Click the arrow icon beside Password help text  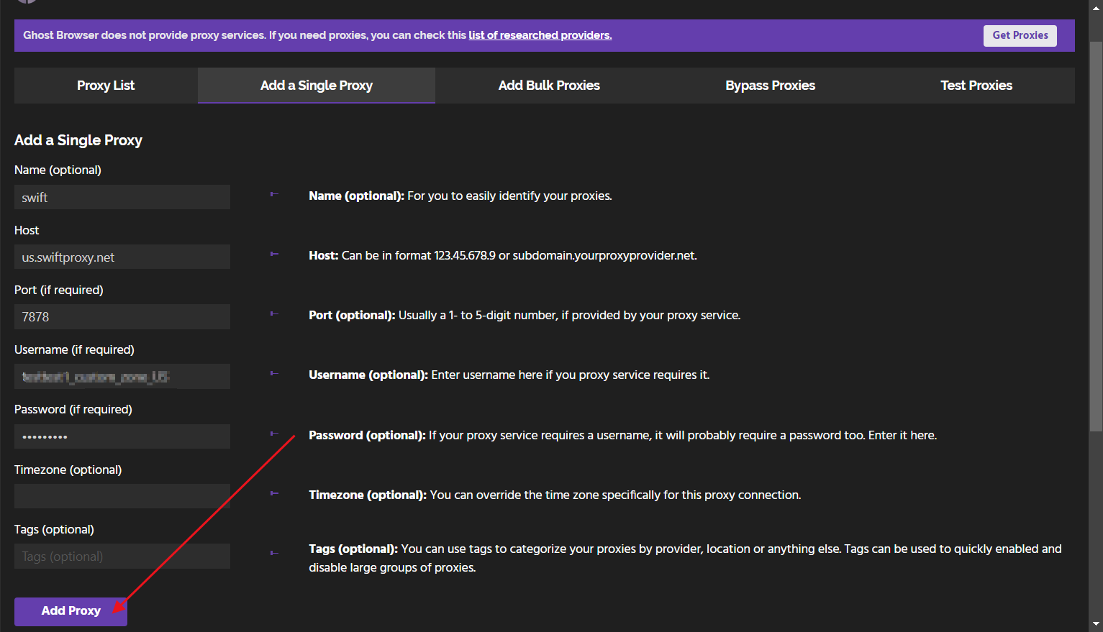click(274, 434)
